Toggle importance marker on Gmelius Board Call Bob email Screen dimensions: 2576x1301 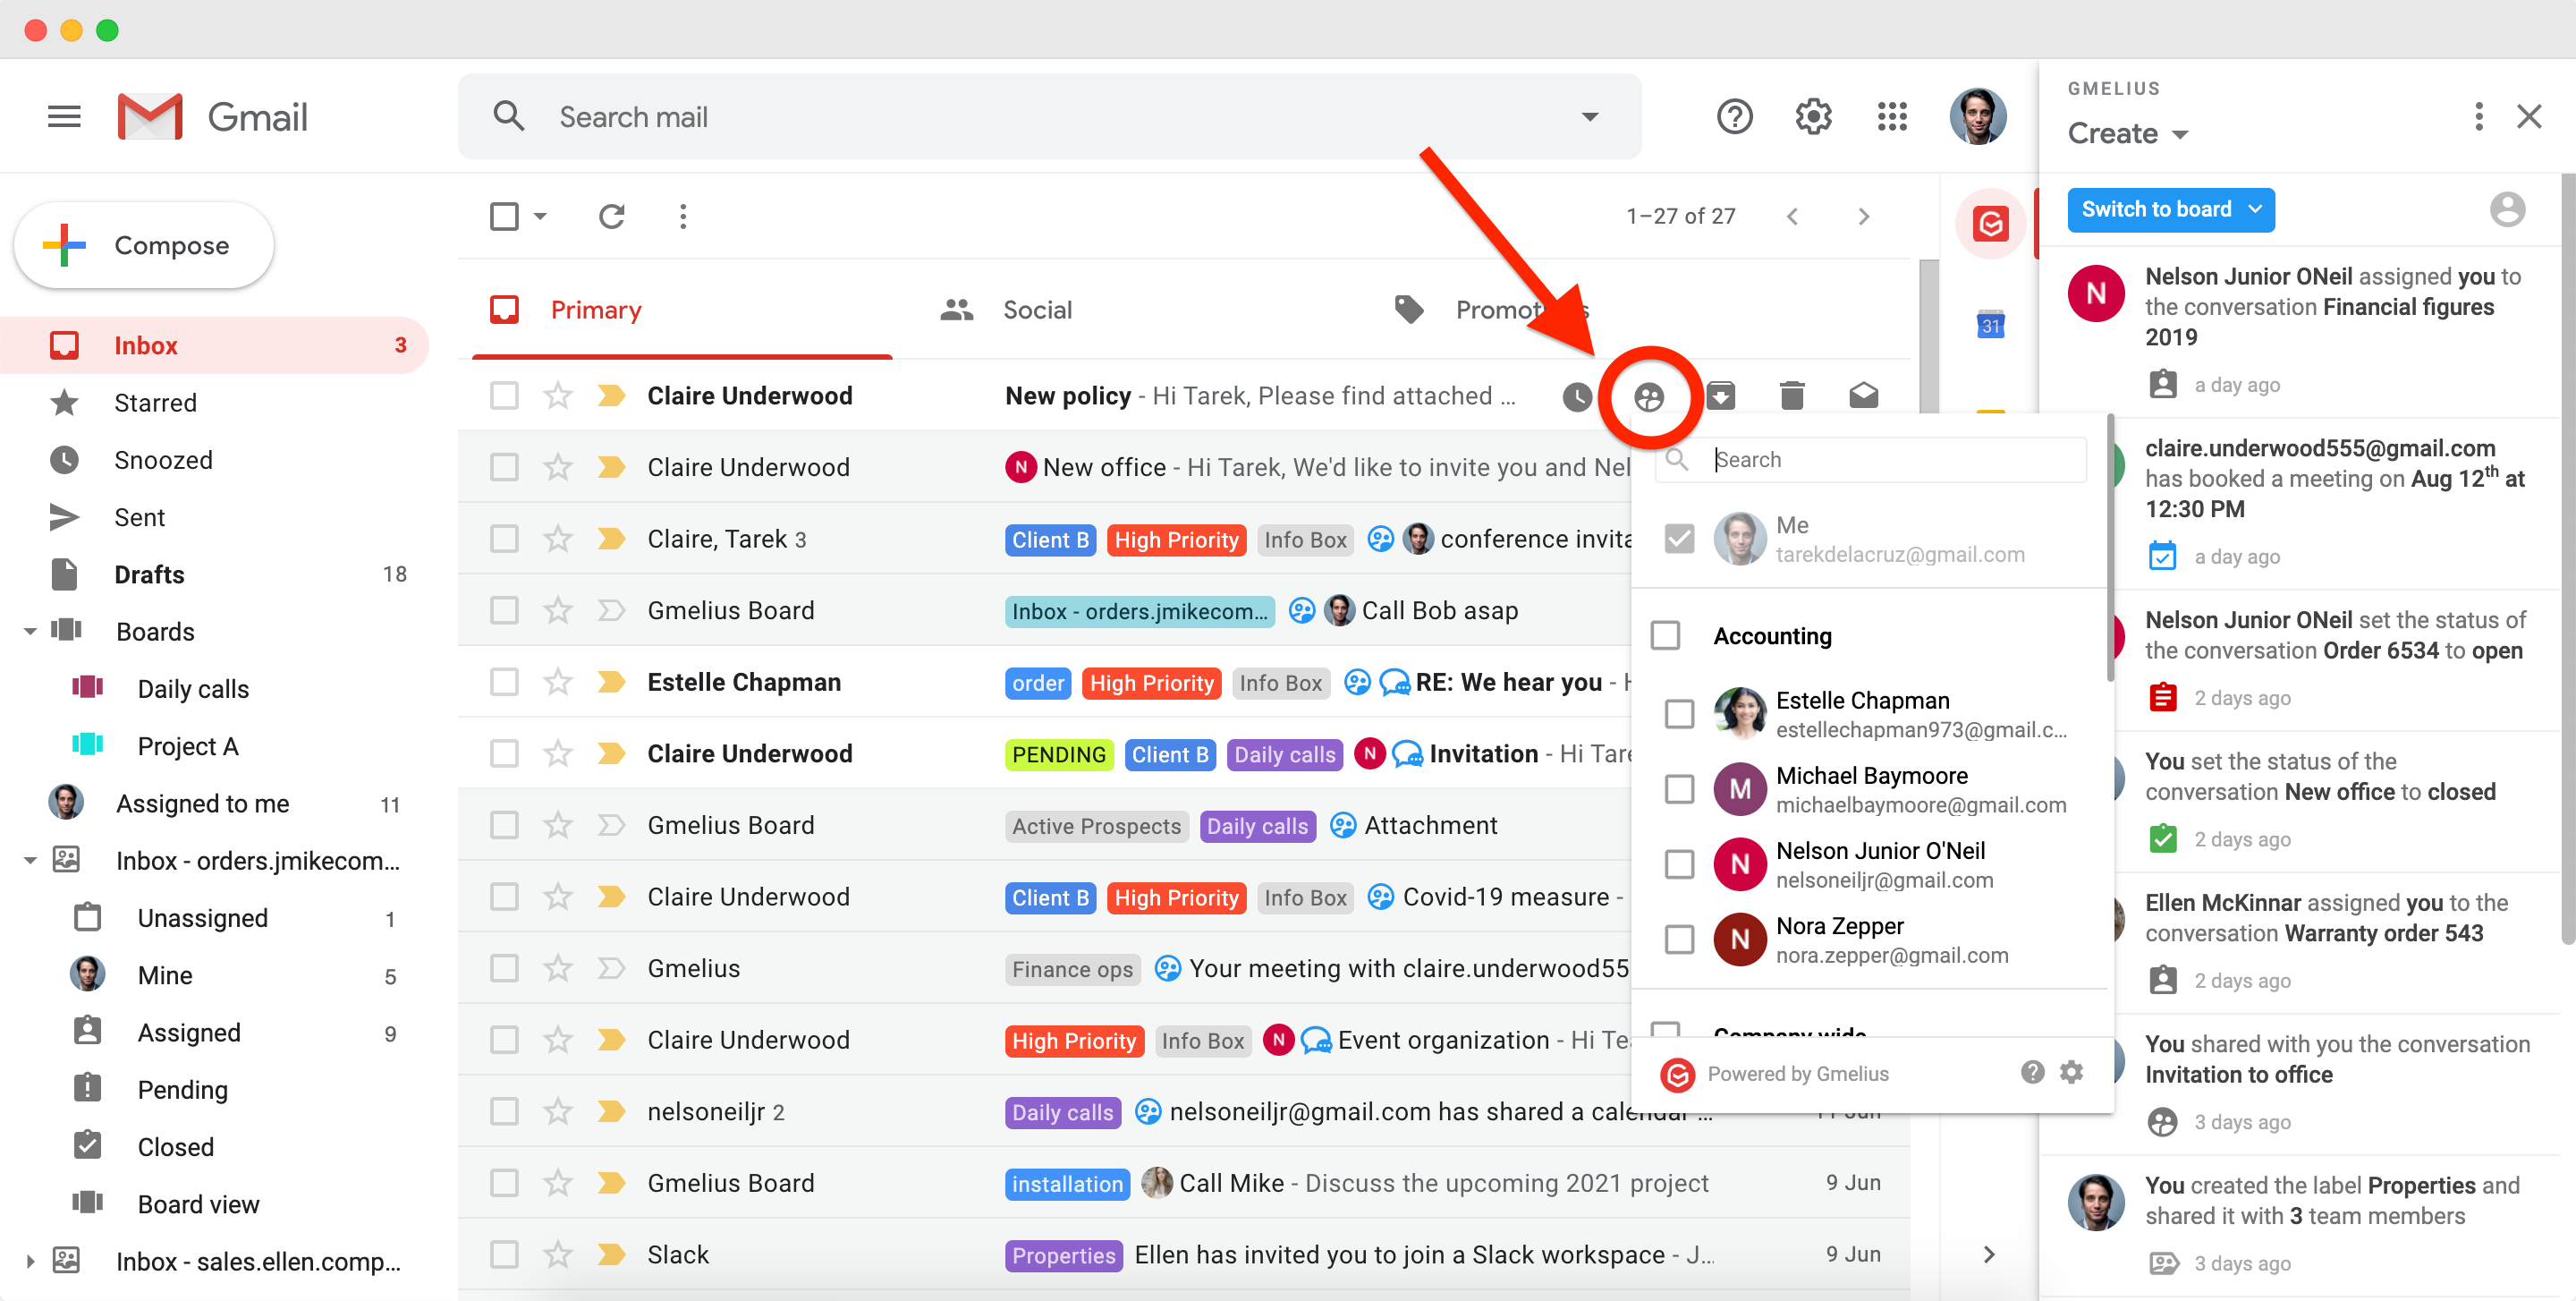(611, 610)
